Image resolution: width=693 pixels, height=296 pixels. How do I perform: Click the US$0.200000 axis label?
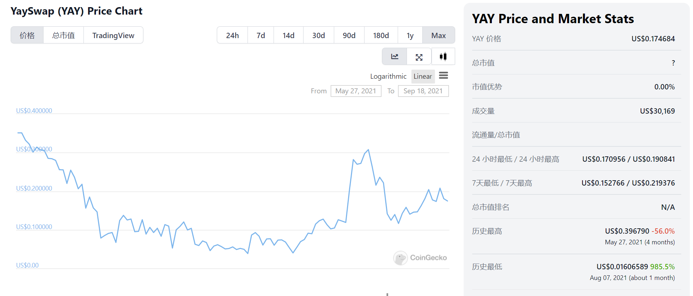click(x=34, y=188)
